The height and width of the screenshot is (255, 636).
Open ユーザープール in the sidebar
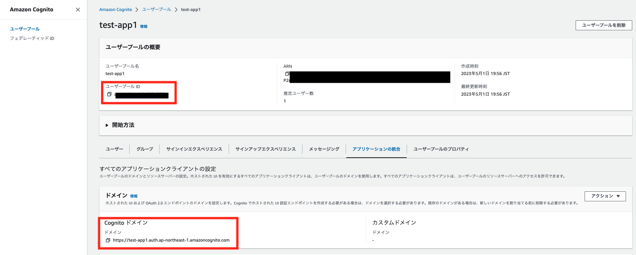pos(25,29)
